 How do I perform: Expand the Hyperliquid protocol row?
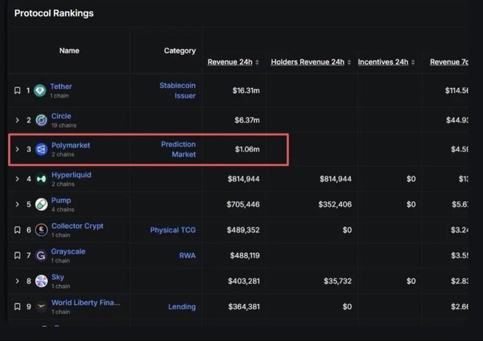click(x=17, y=179)
